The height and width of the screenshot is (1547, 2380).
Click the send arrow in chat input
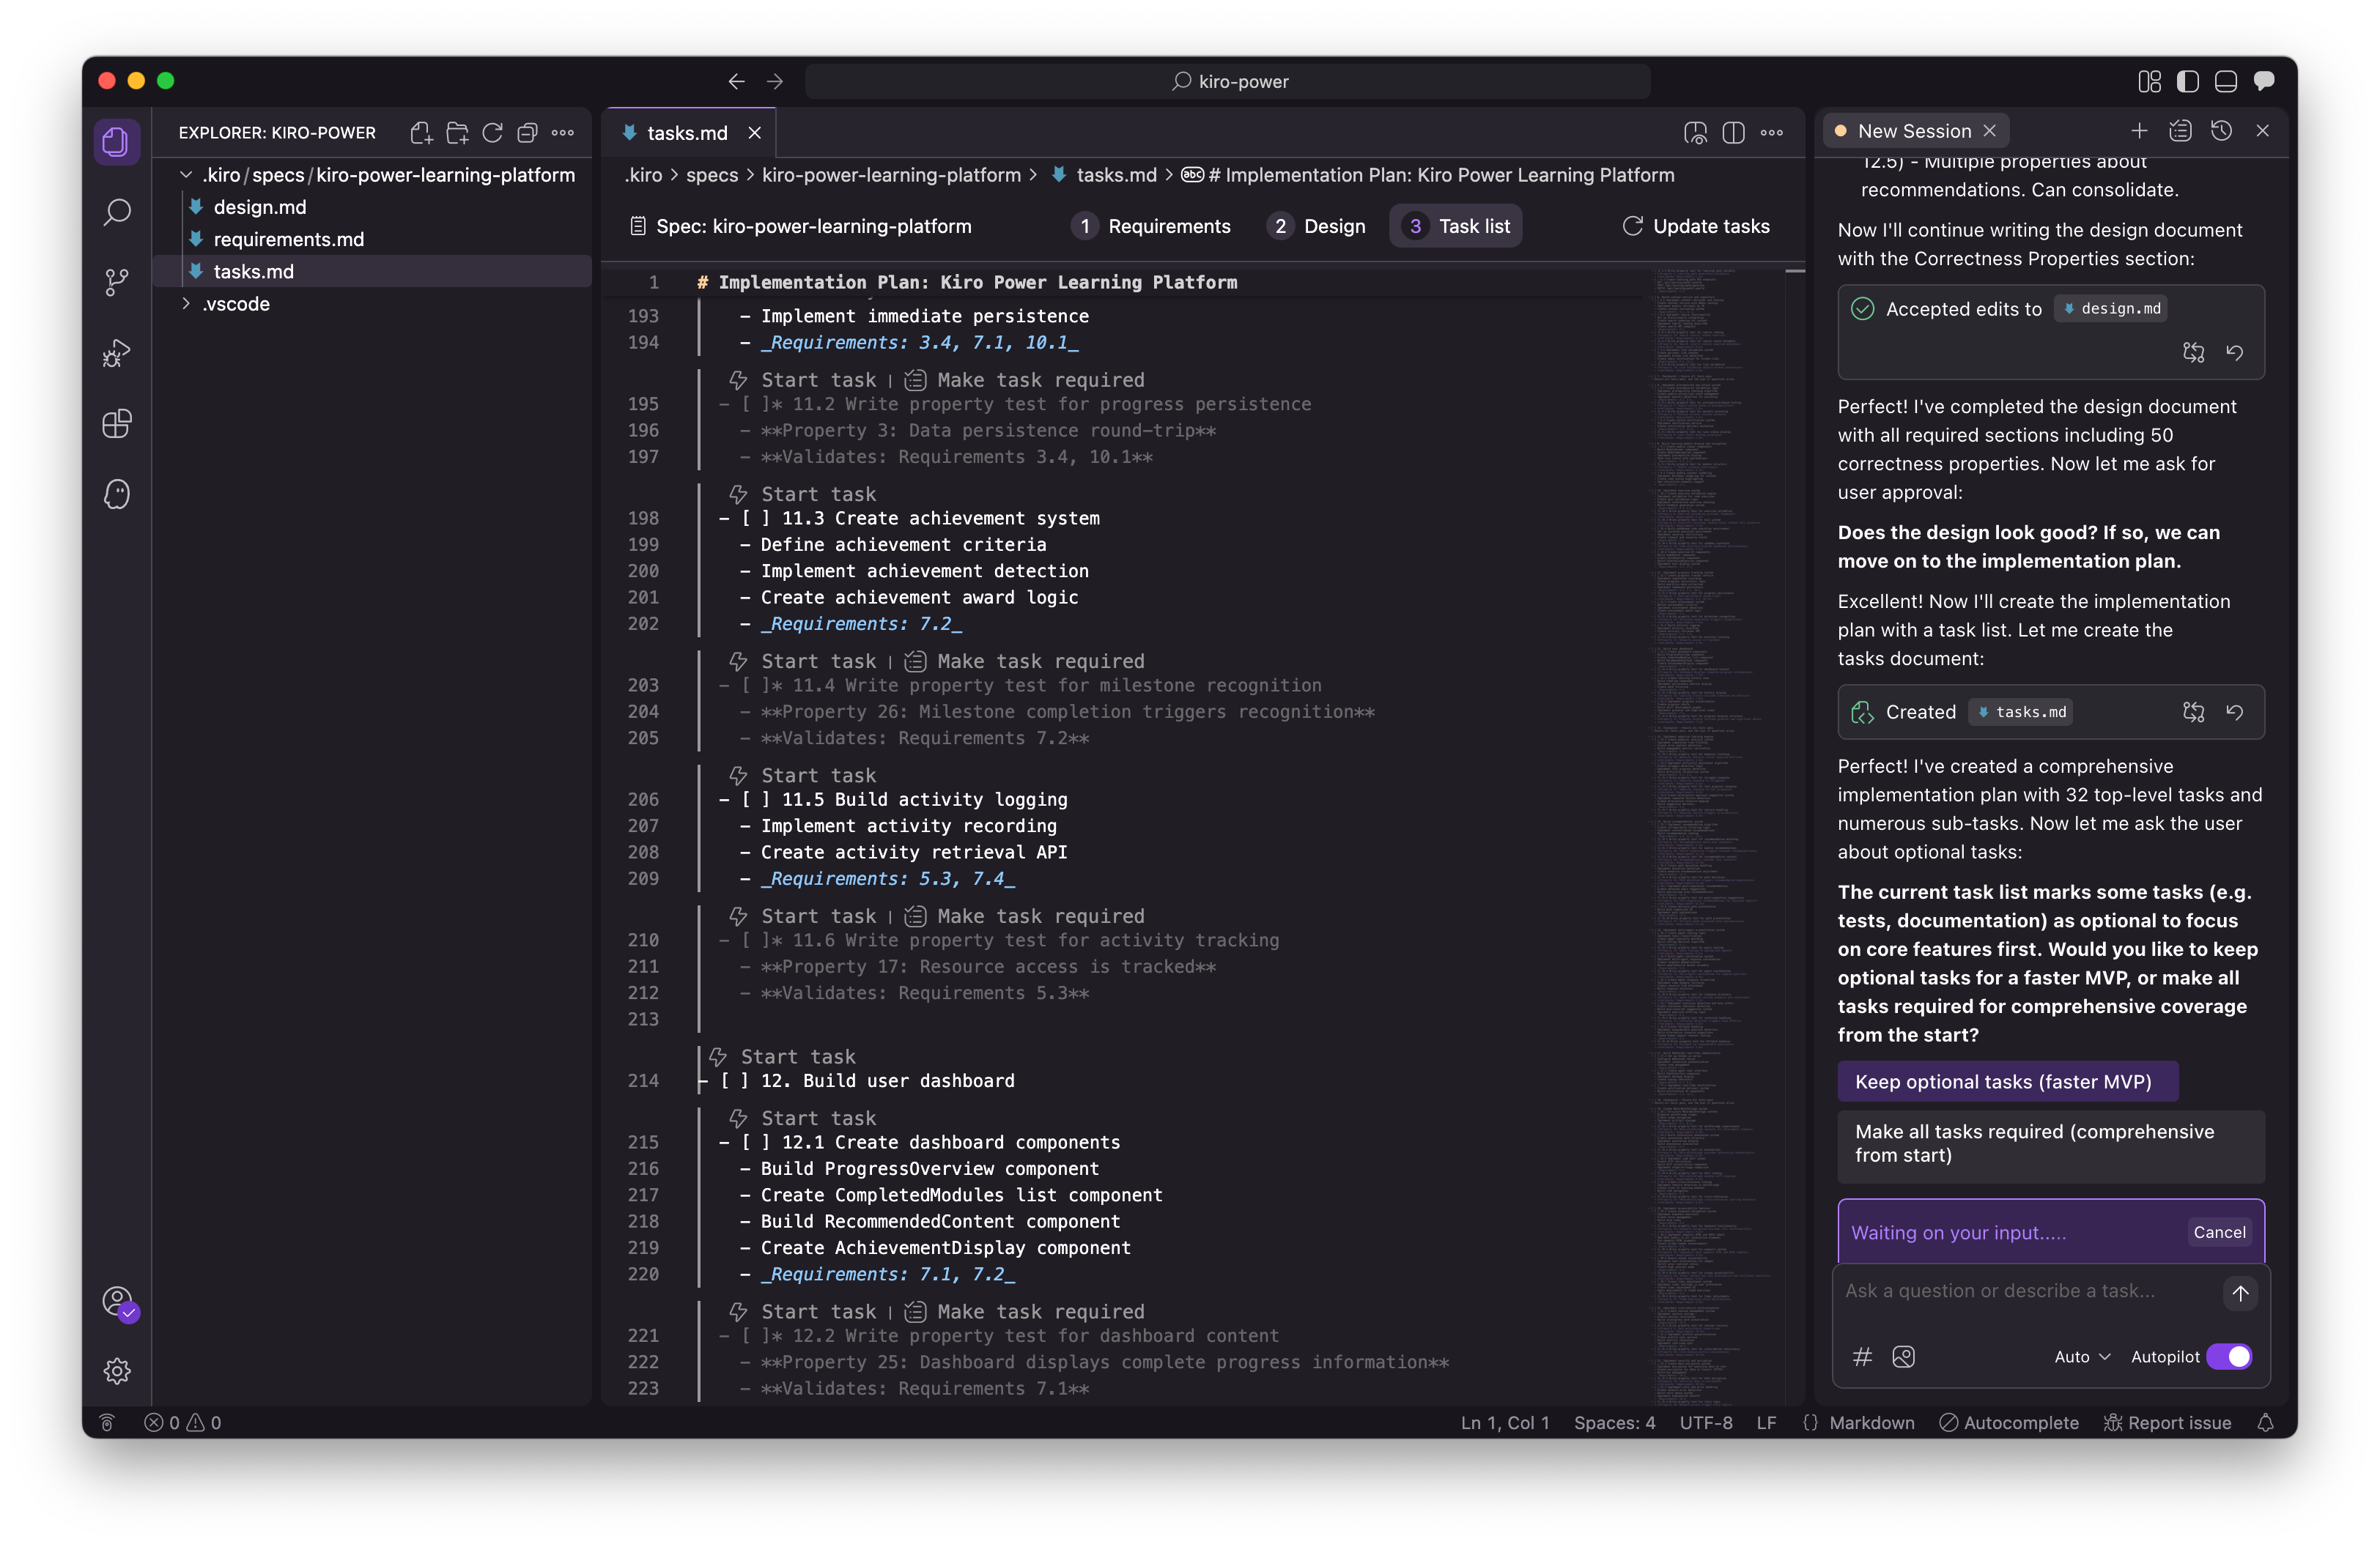tap(2240, 1292)
